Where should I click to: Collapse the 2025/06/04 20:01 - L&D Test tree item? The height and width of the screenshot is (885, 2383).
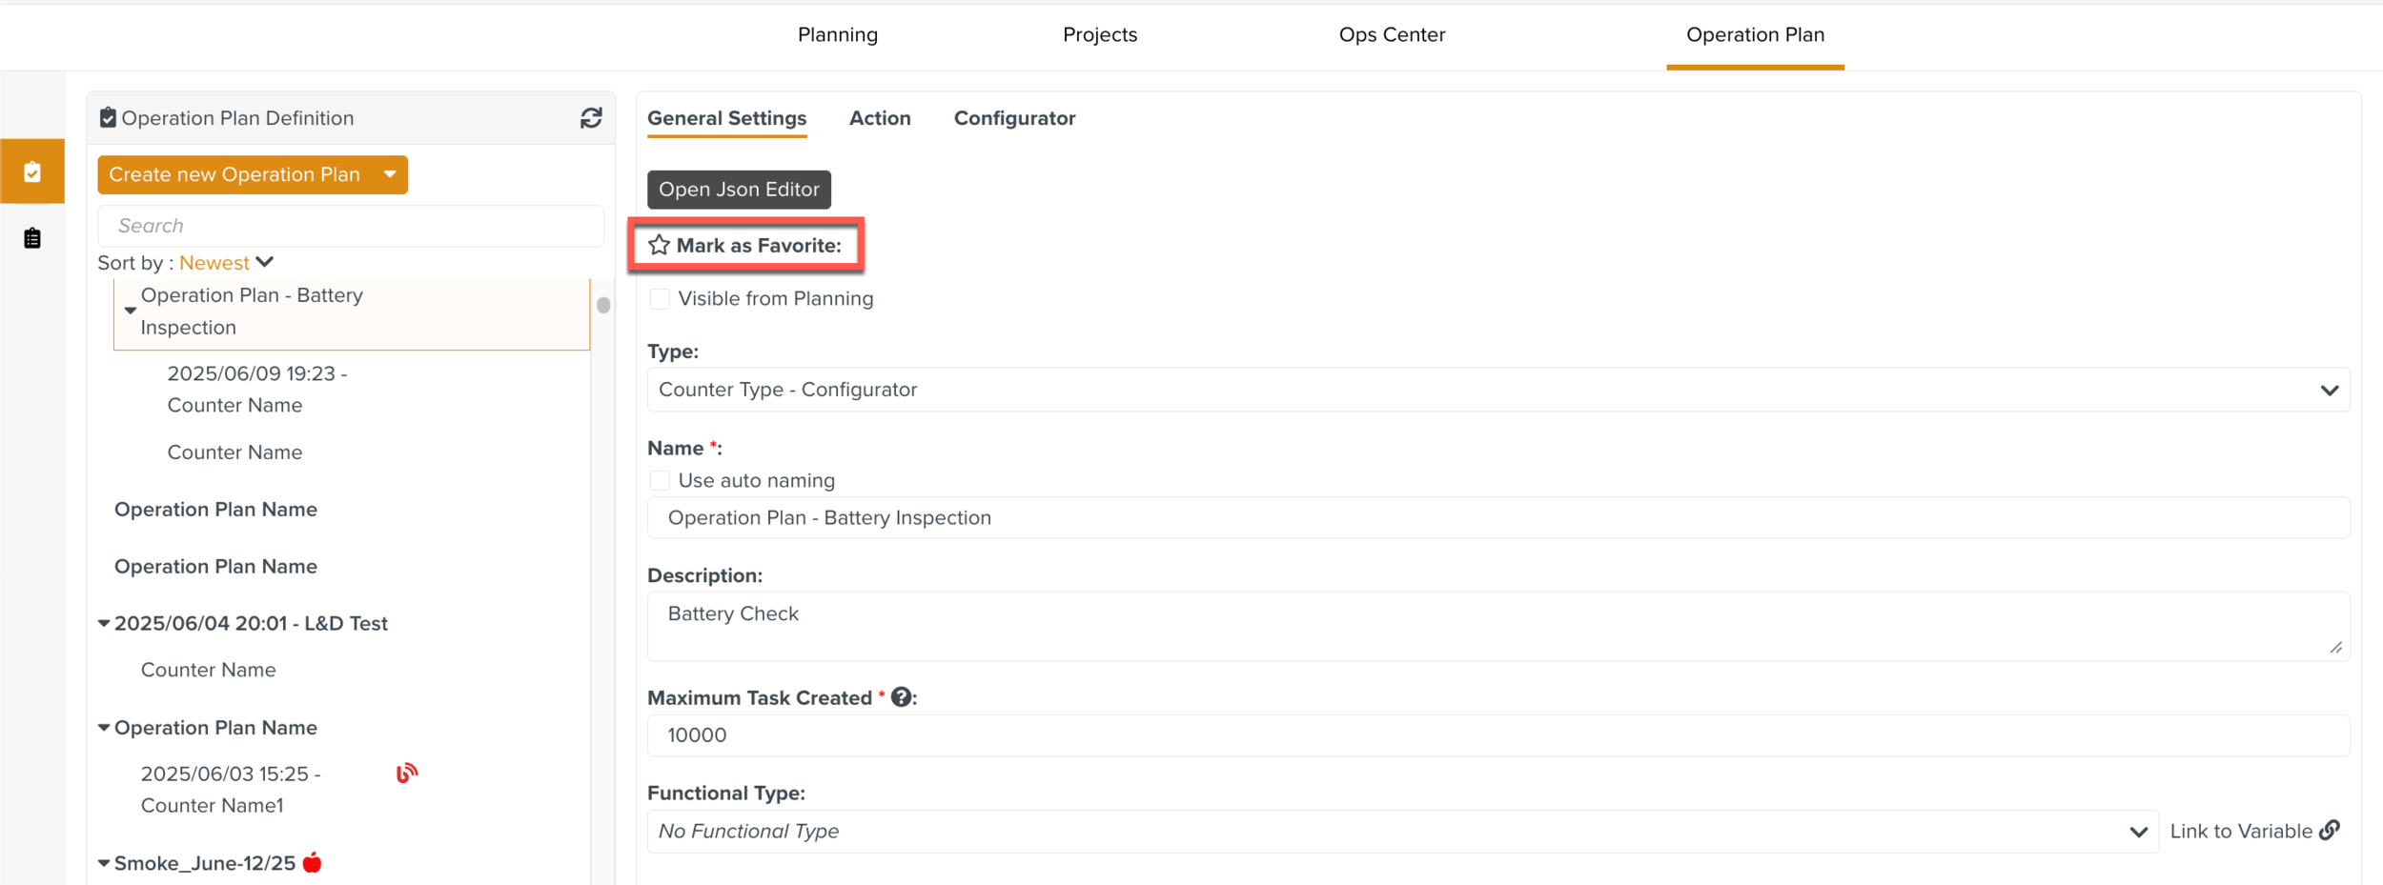coord(104,624)
